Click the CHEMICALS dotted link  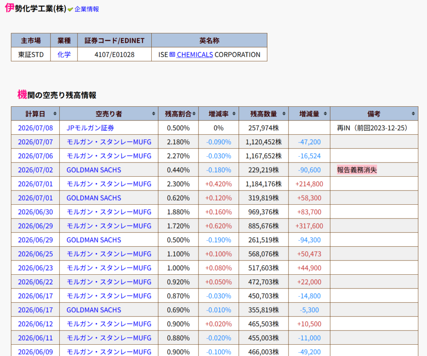click(195, 55)
